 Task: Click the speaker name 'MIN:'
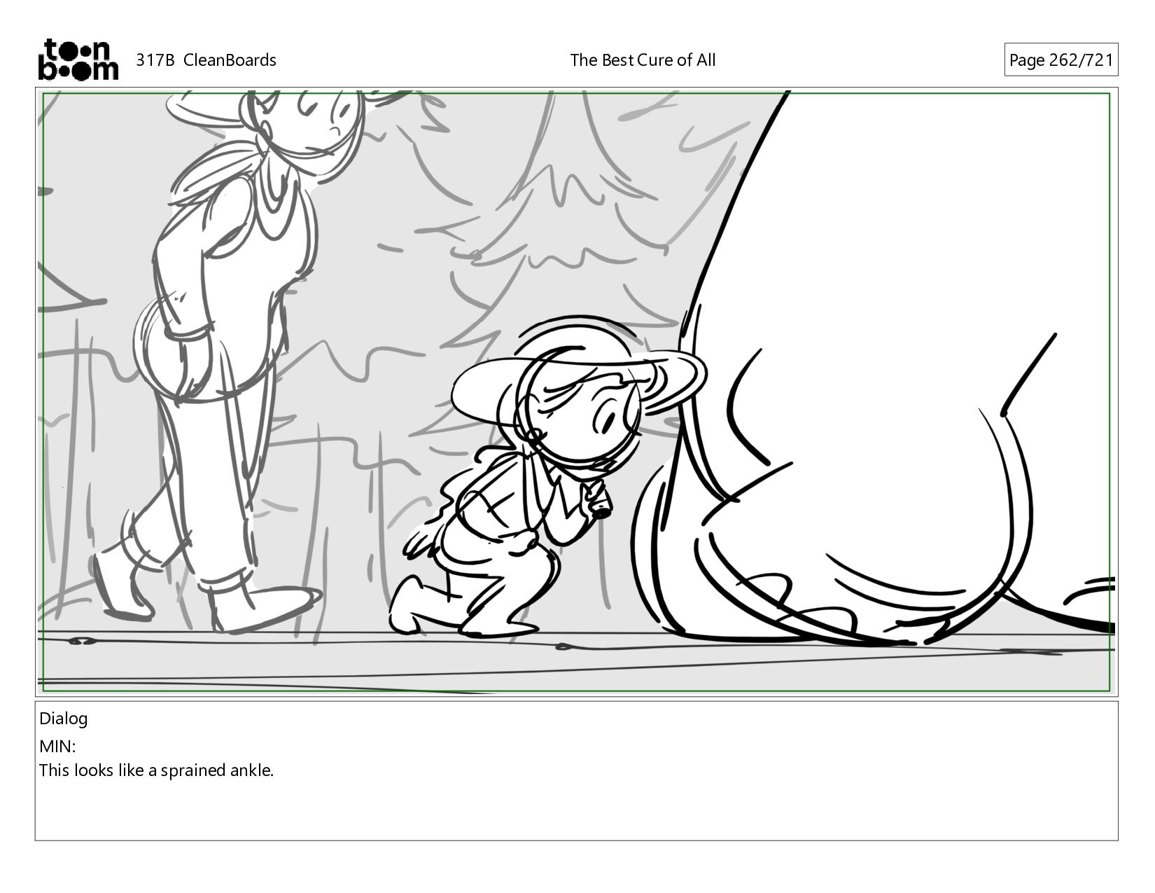pos(57,746)
